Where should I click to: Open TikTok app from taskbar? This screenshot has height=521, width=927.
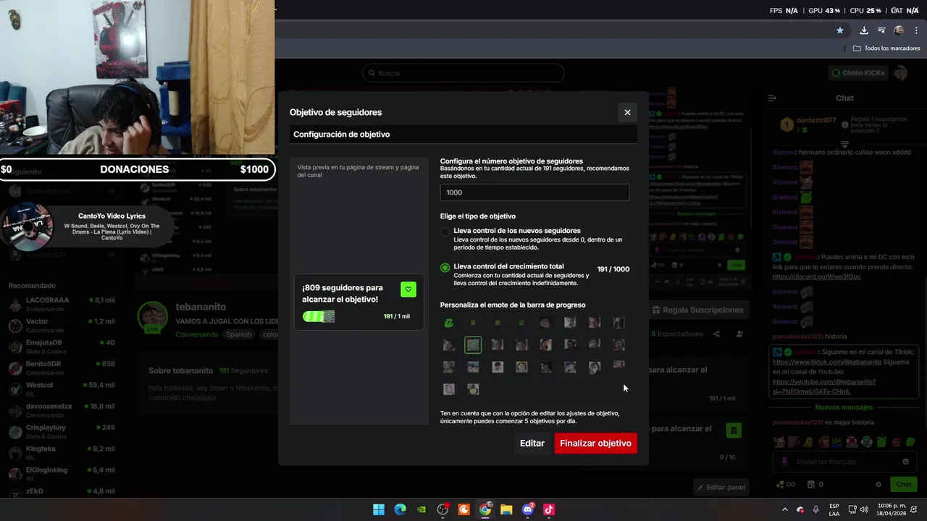tap(549, 509)
